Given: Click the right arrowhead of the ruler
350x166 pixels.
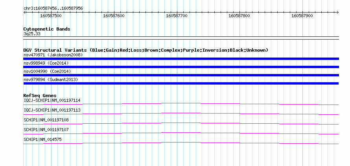Looking at the screenshot, I should coord(338,13).
